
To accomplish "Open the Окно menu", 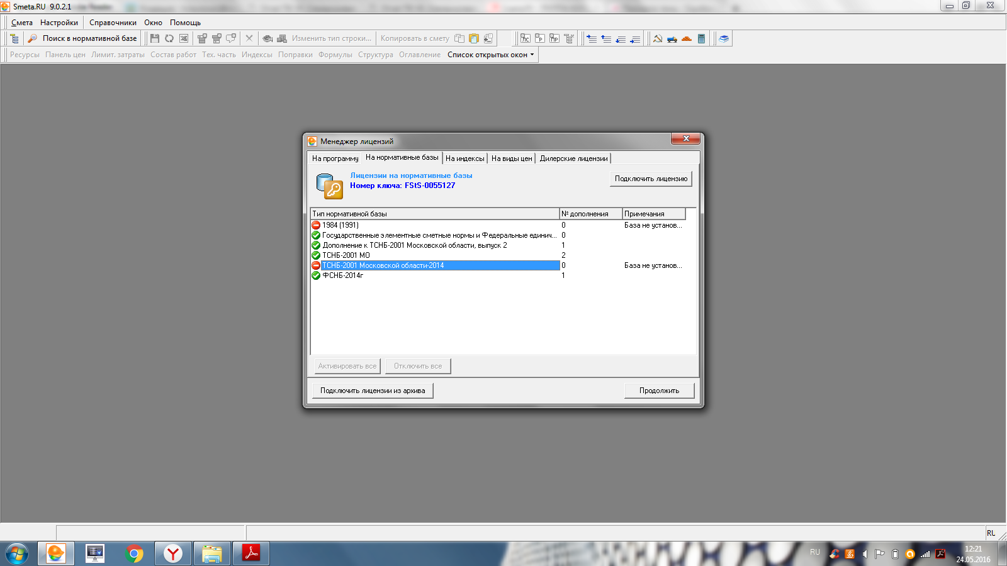I will tap(153, 23).
